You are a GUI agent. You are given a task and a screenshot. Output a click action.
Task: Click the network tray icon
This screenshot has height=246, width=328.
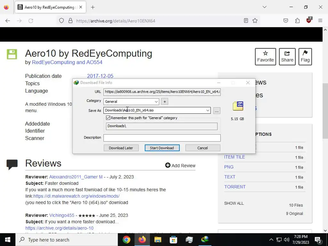pyautogui.click(x=279, y=240)
